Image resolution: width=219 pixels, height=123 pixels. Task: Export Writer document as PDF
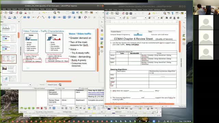(x=123, y=13)
